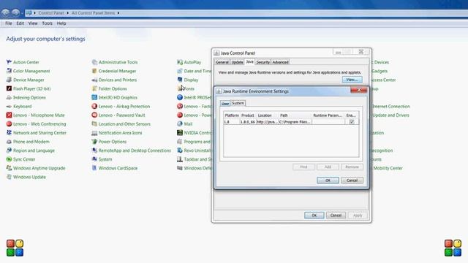
Task: Open the Display link
Action: tap(191, 80)
